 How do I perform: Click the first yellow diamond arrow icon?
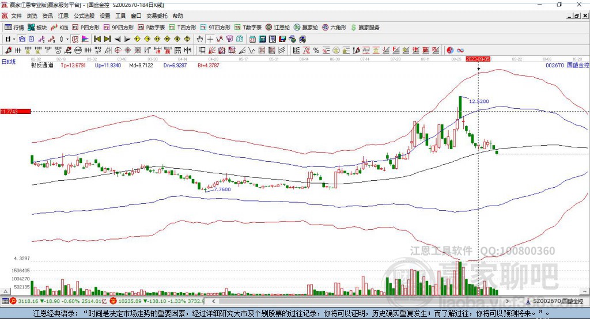[137, 39]
